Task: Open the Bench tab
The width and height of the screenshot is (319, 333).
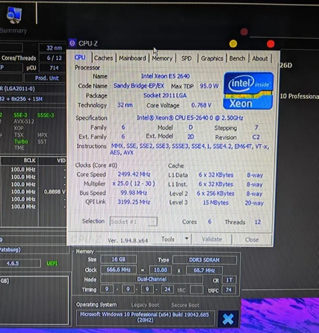Action: pos(237,58)
